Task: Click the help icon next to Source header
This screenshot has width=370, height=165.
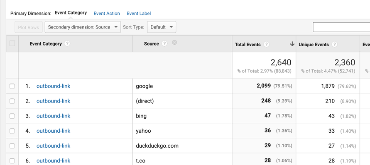Action: tap(164, 44)
